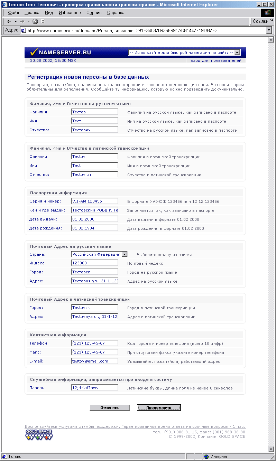The image size is (276, 461).
Task: Open the Избранное menu
Action: click(x=70, y=13)
